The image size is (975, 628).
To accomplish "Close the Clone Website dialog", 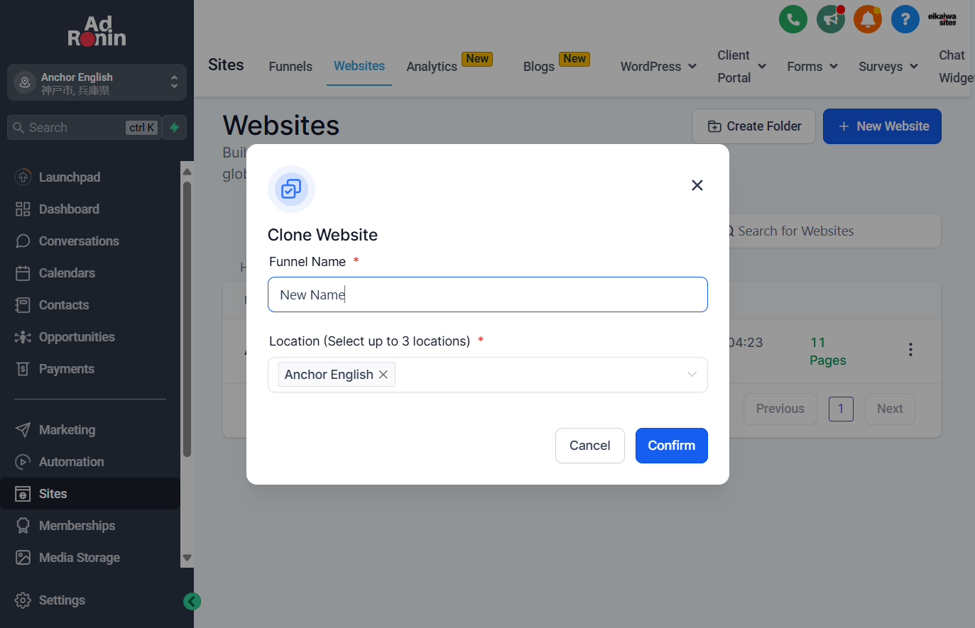I will click(x=697, y=185).
